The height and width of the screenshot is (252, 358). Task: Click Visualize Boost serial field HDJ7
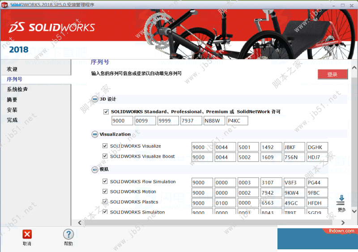click(317, 157)
